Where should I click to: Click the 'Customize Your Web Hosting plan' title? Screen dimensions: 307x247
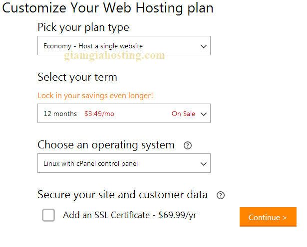[x=108, y=8]
